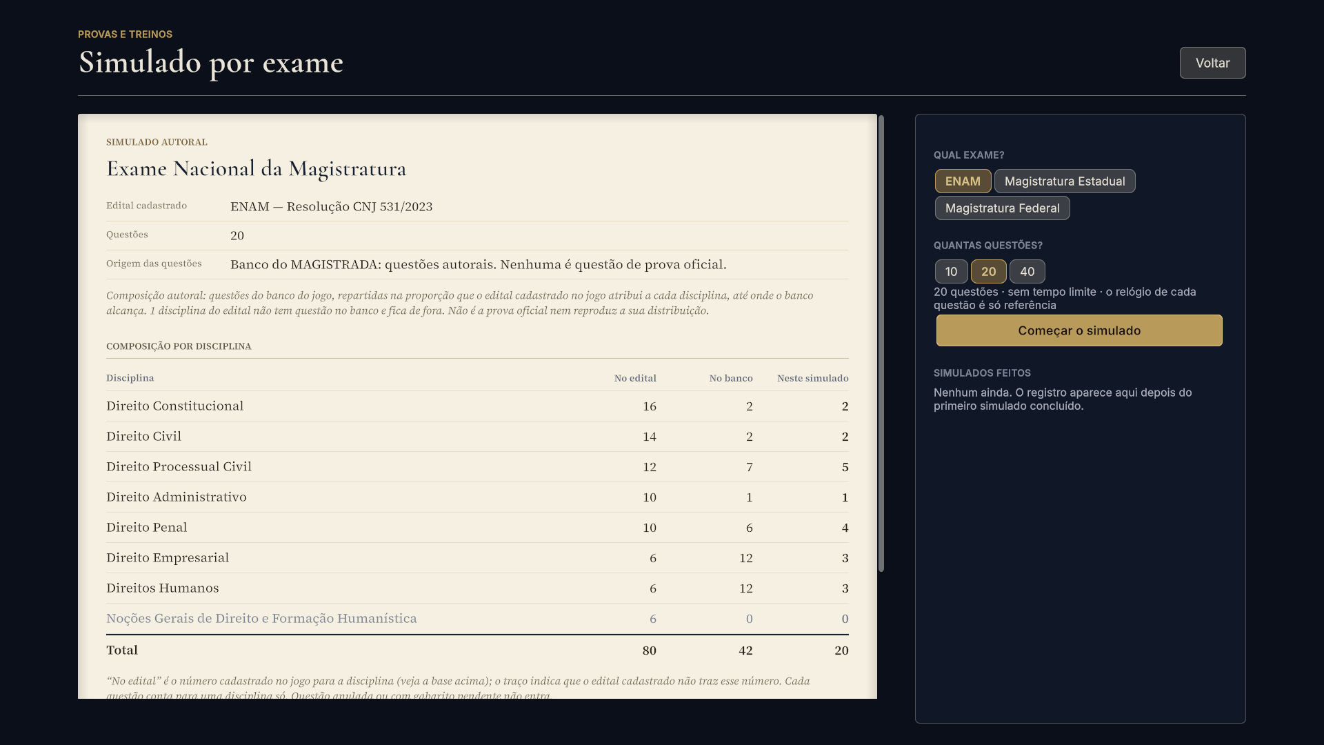Select the Direito Civil row label
The image size is (1324, 745).
pos(144,437)
